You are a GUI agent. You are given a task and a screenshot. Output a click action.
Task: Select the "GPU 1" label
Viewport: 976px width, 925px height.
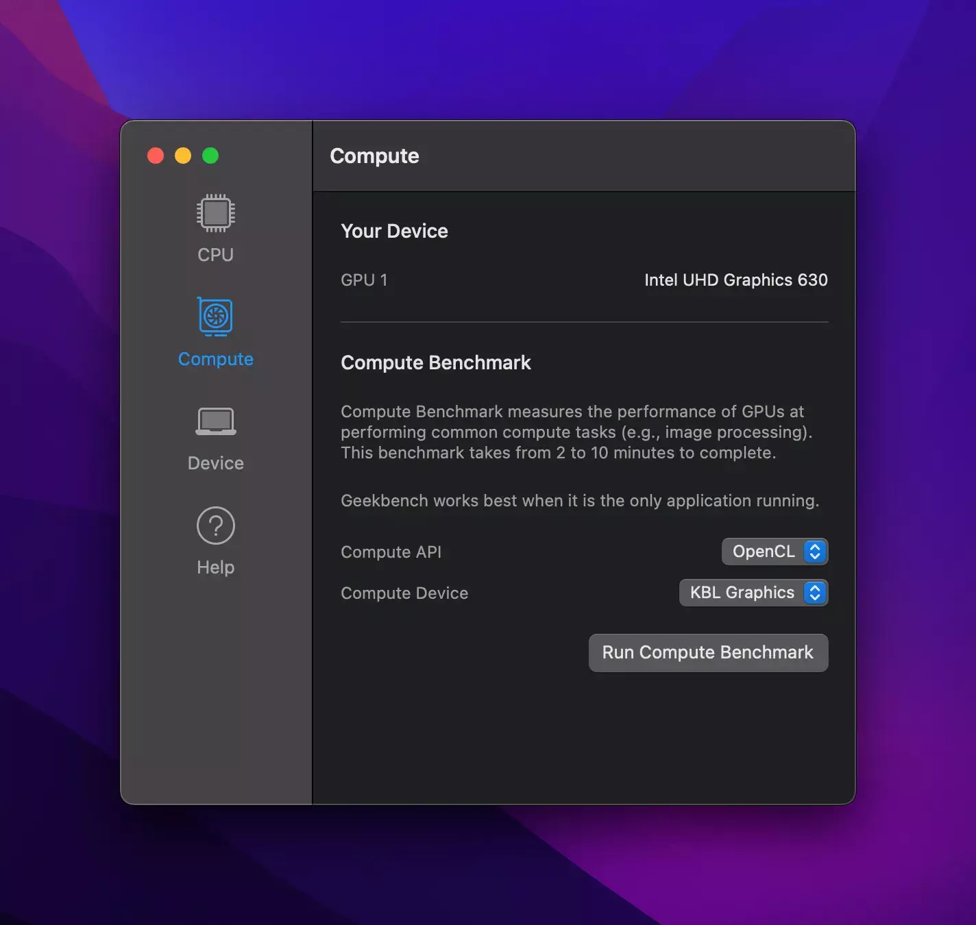(x=364, y=280)
